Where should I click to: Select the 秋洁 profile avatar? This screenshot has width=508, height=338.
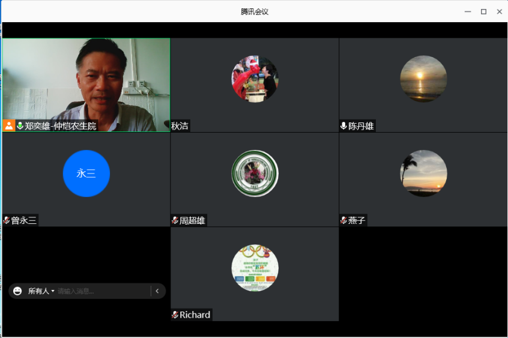(255, 79)
